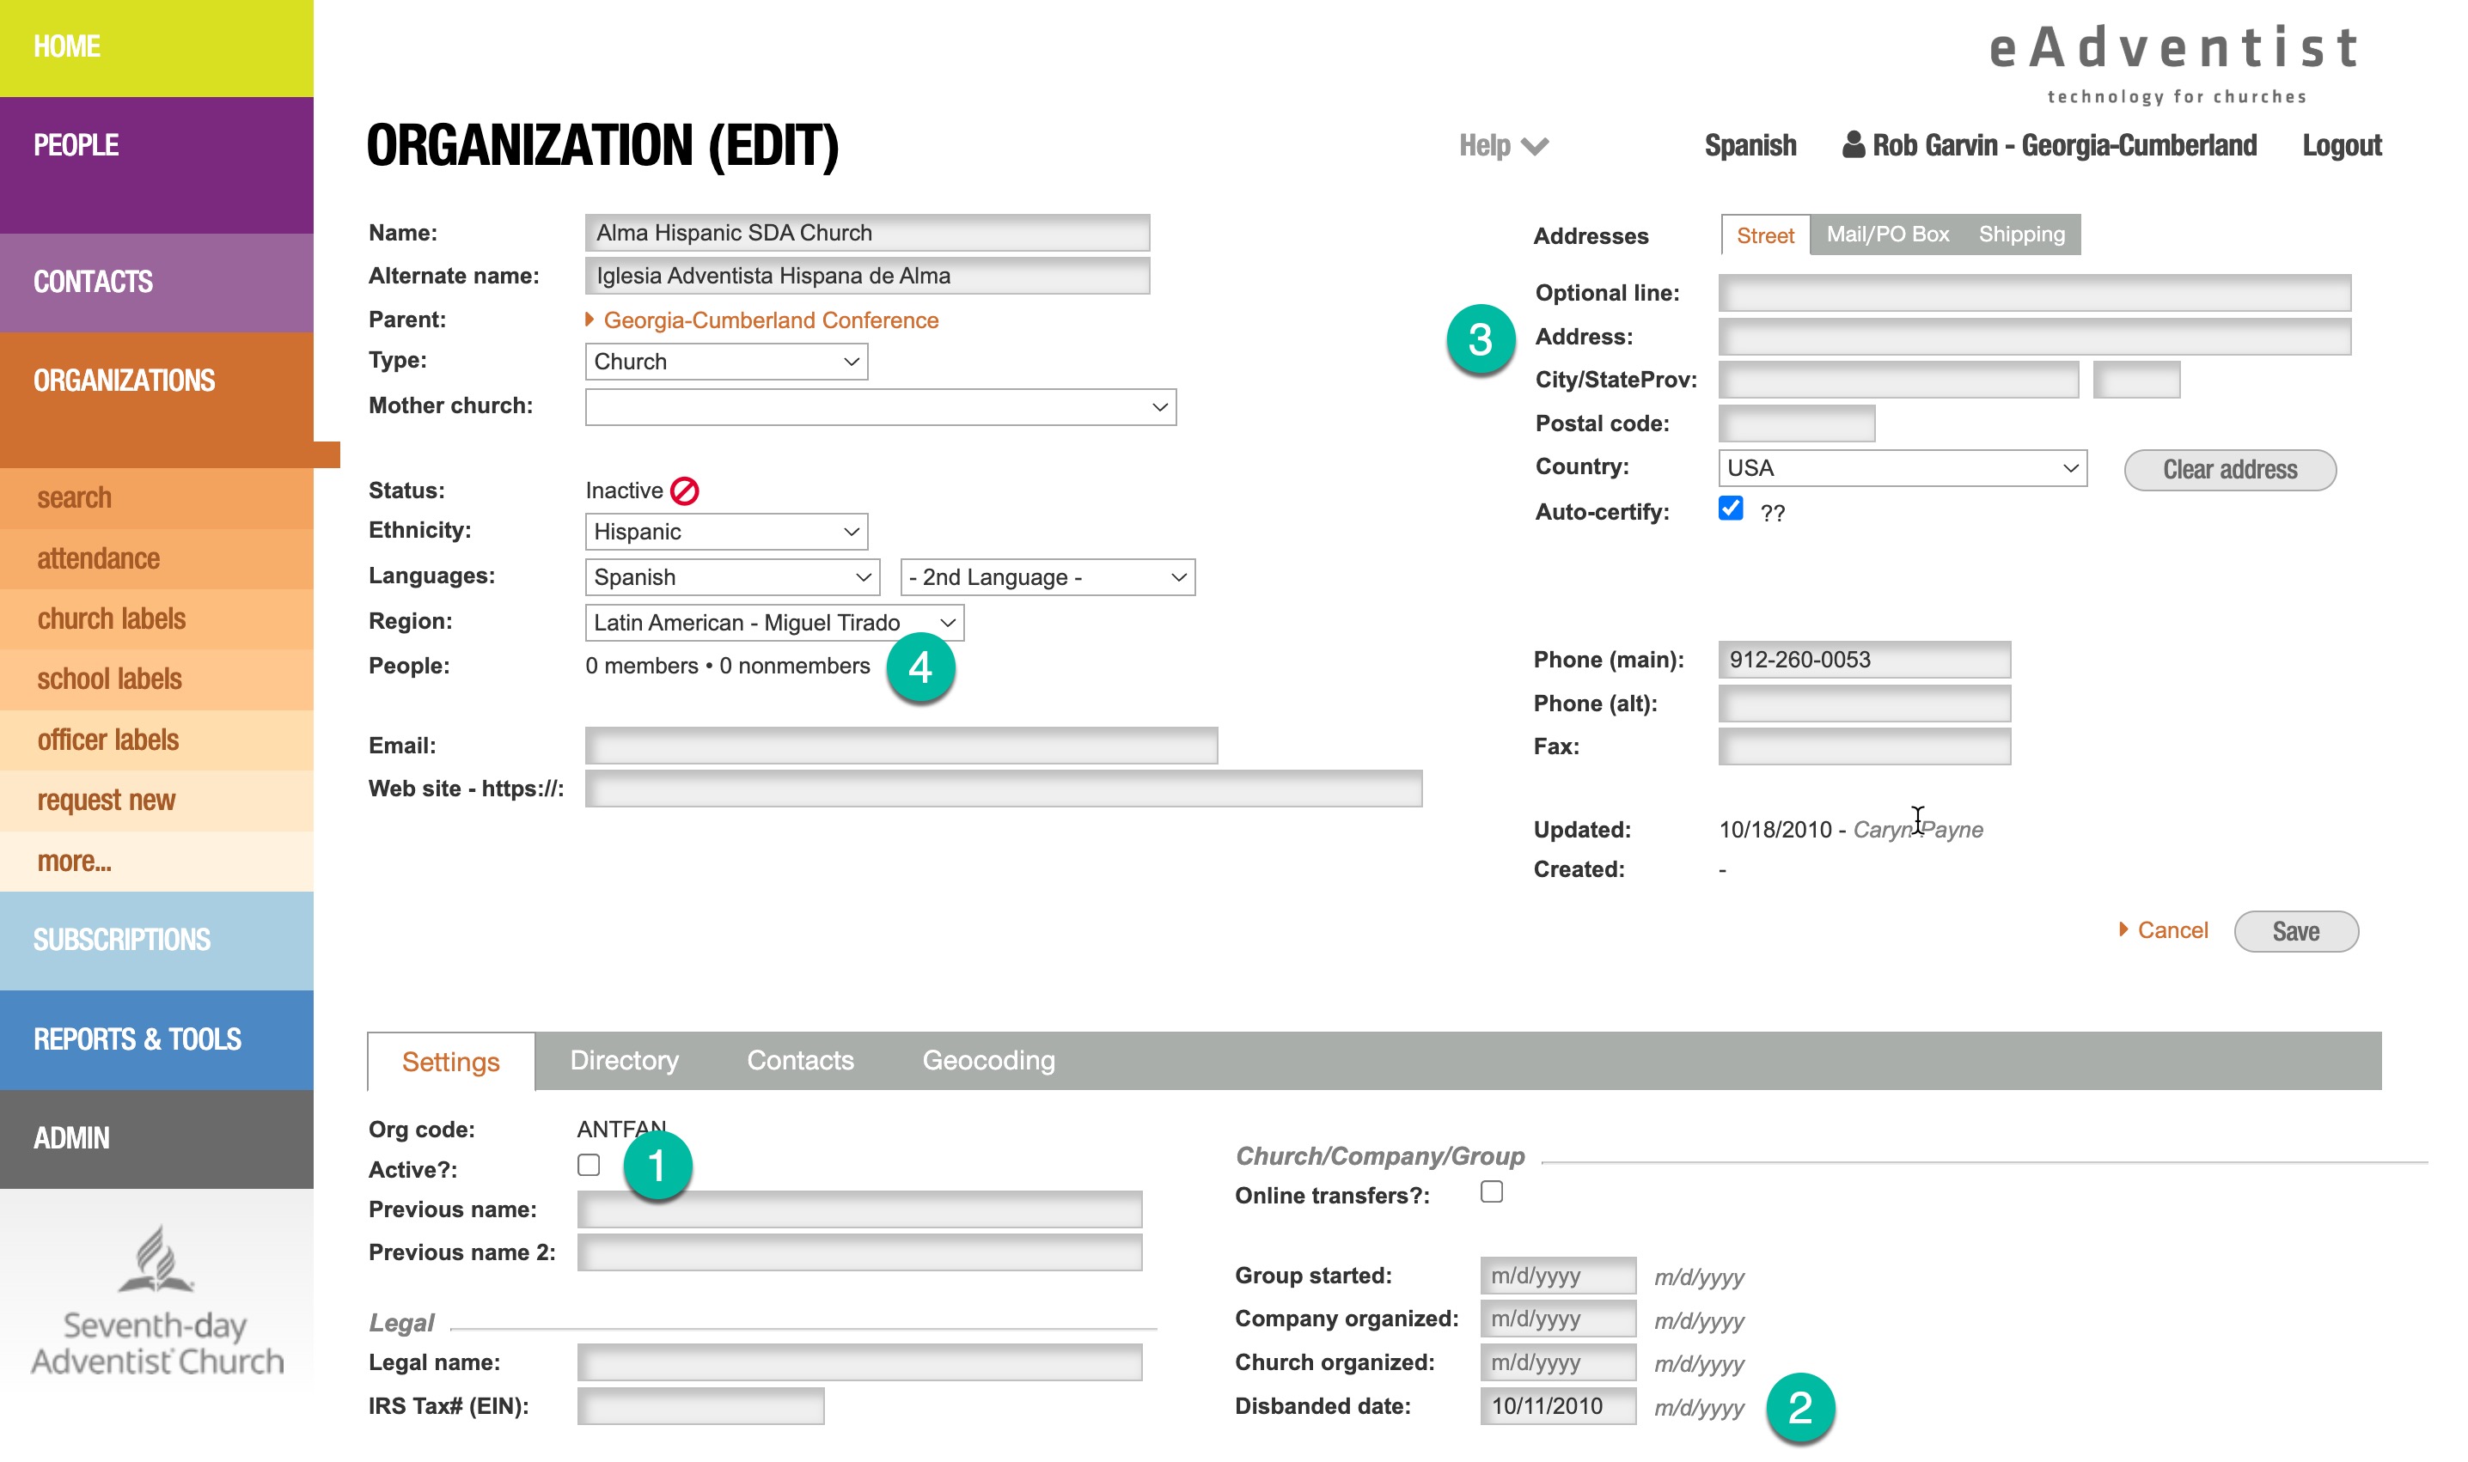2468x1462 pixels.
Task: Expand the Help menu chevron
Action: [1535, 147]
